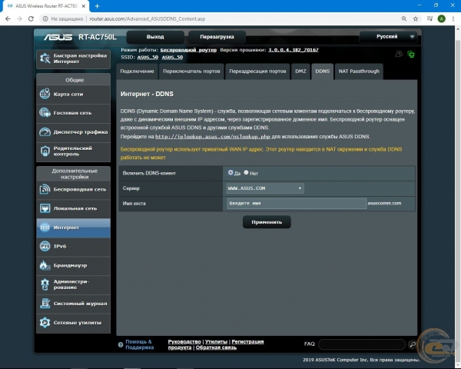This screenshot has height=369, width=461.
Task: Select the 'Да' radio button for DDNS client
Action: point(230,173)
